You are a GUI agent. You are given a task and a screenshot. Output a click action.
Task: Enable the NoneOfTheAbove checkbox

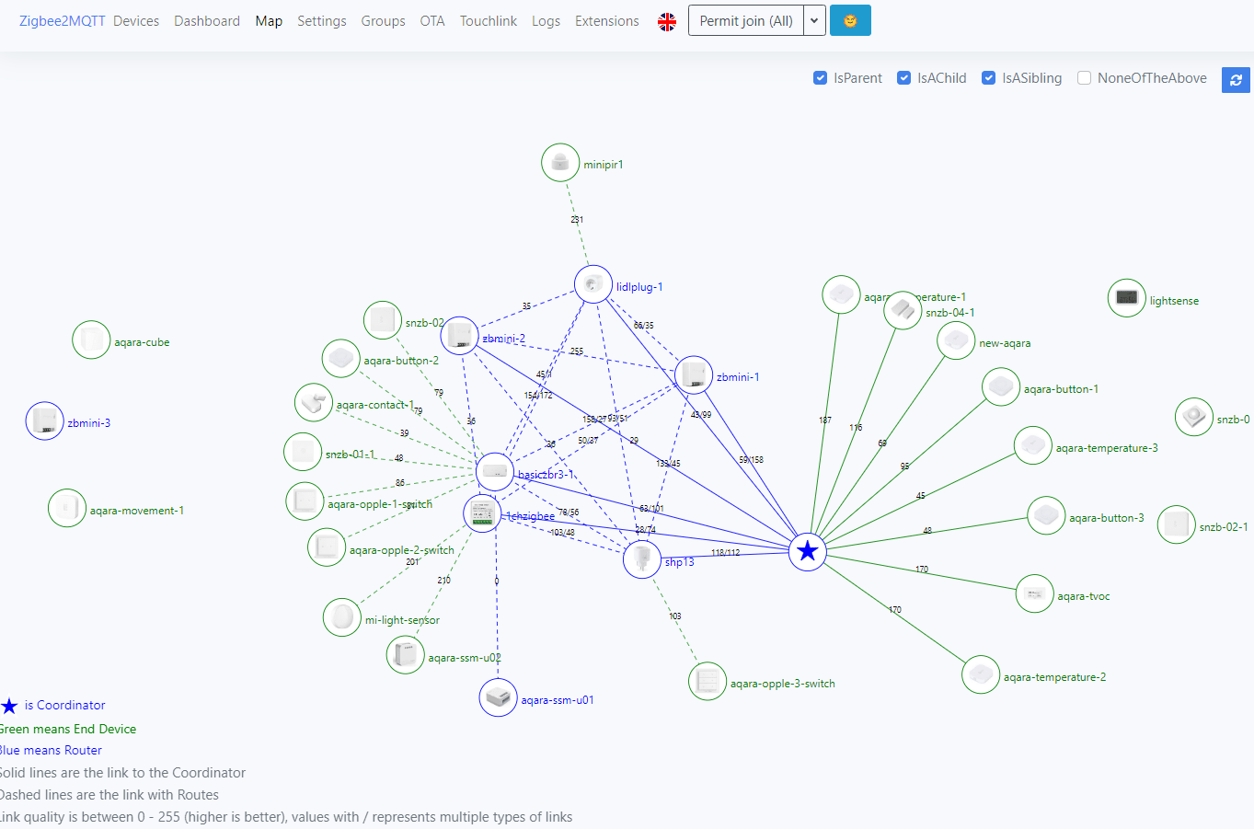click(x=1085, y=78)
